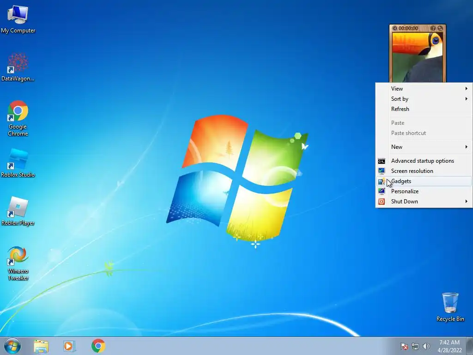The width and height of the screenshot is (473, 355).
Task: Click the puzzle gadget's back arrow icon
Action: [x=395, y=28]
